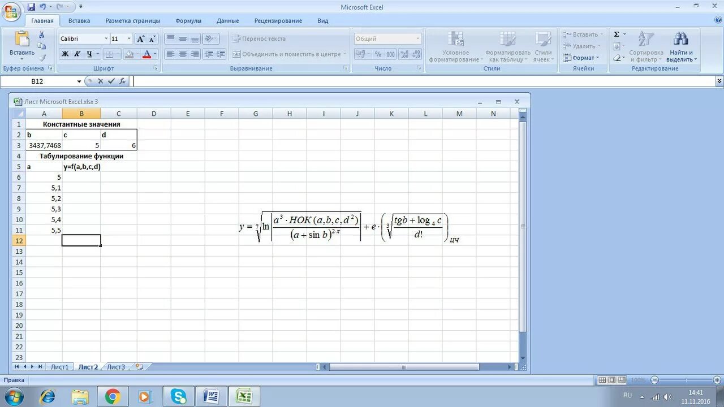Click the AutoSum sigma icon

click(x=617, y=34)
